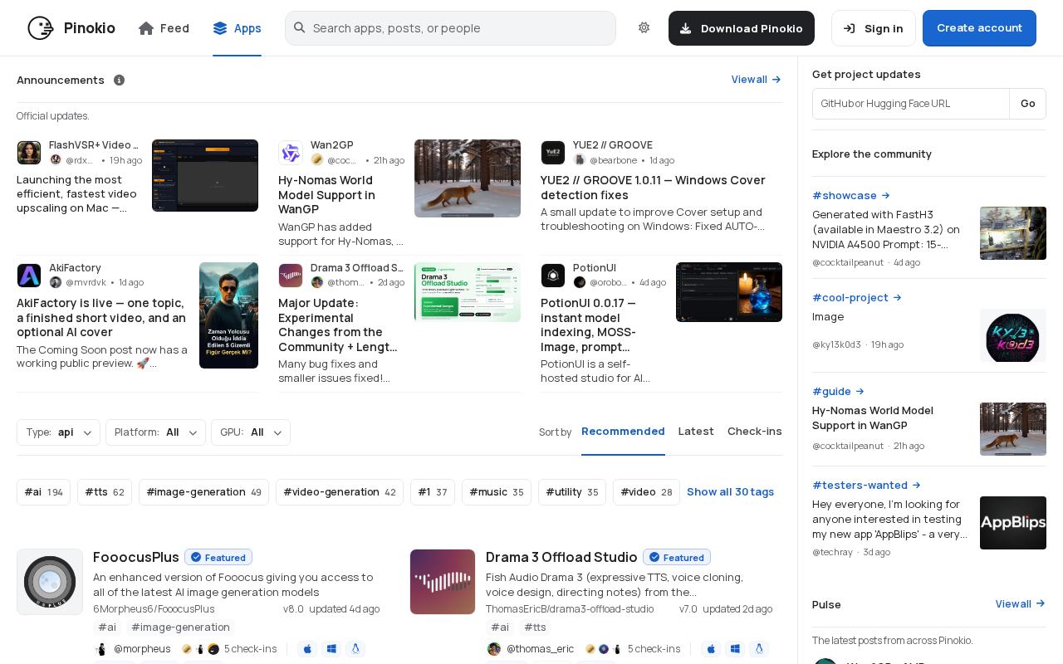Viewport: 1063px width, 664px height.
Task: Click Drama 3 Offload Studio list icon
Action: pyautogui.click(x=443, y=582)
